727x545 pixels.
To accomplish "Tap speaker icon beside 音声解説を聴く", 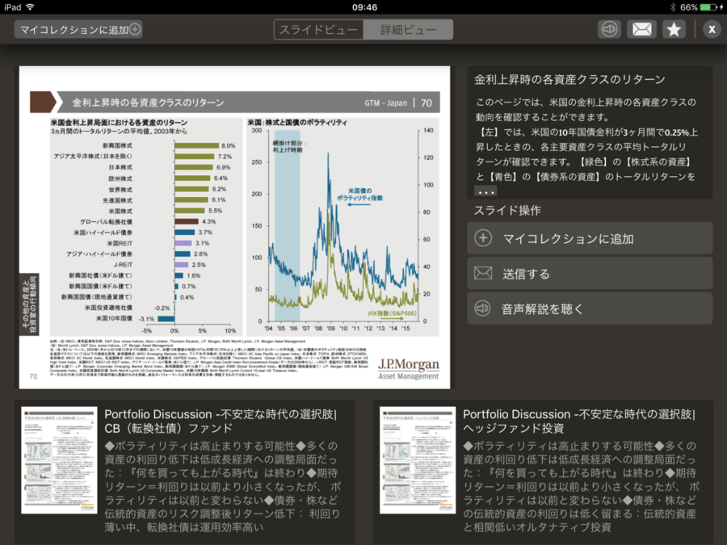I will 483,308.
